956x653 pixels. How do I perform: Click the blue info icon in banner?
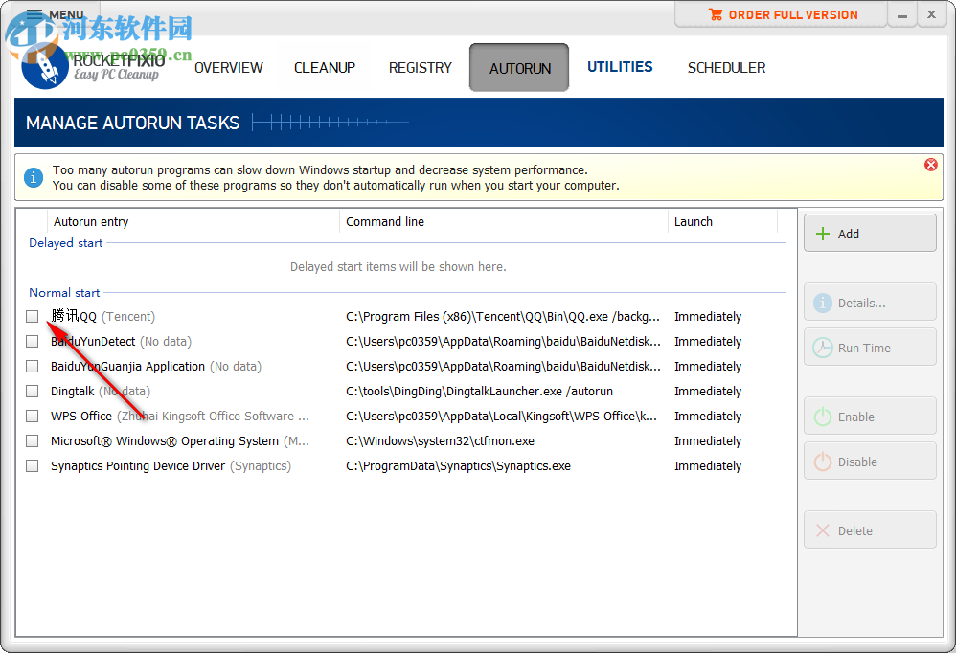[34, 178]
